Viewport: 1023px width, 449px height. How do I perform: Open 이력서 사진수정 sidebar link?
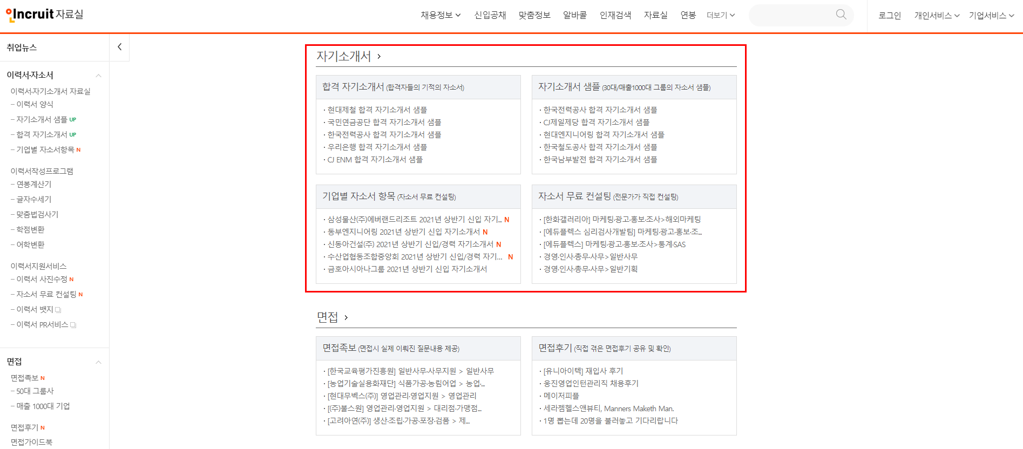pyautogui.click(x=42, y=279)
